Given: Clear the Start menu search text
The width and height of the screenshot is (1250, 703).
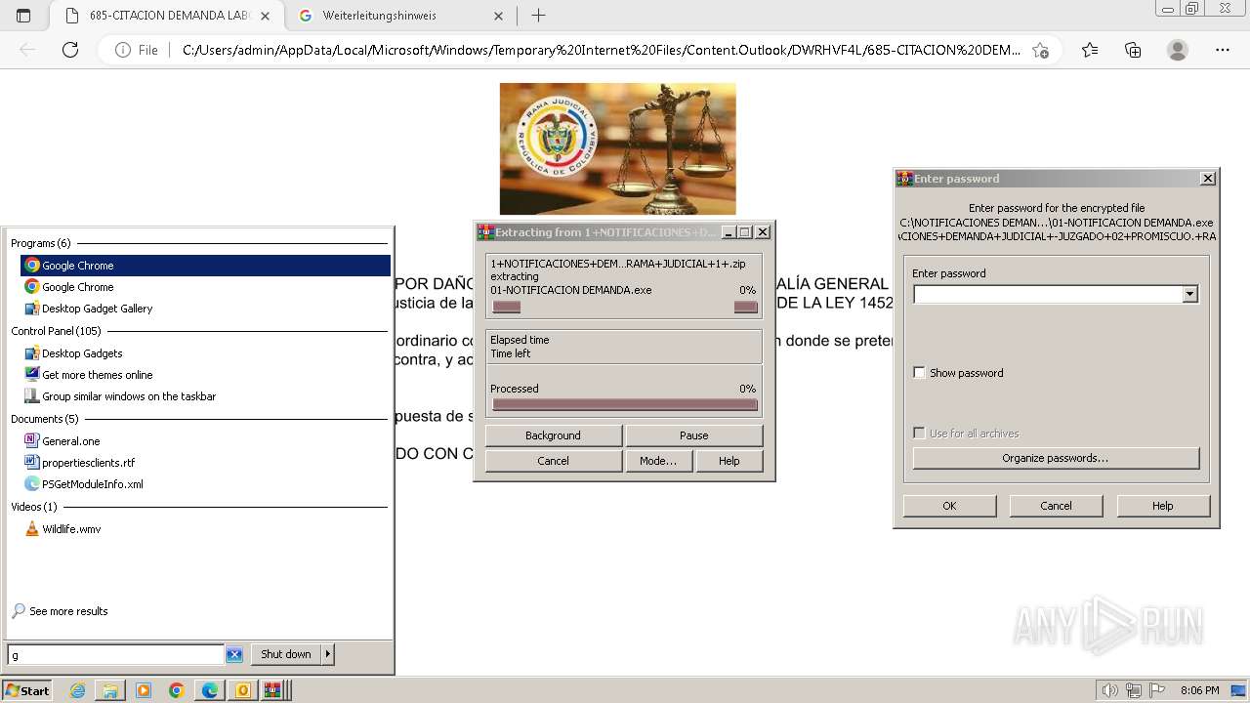Looking at the screenshot, I should (234, 654).
